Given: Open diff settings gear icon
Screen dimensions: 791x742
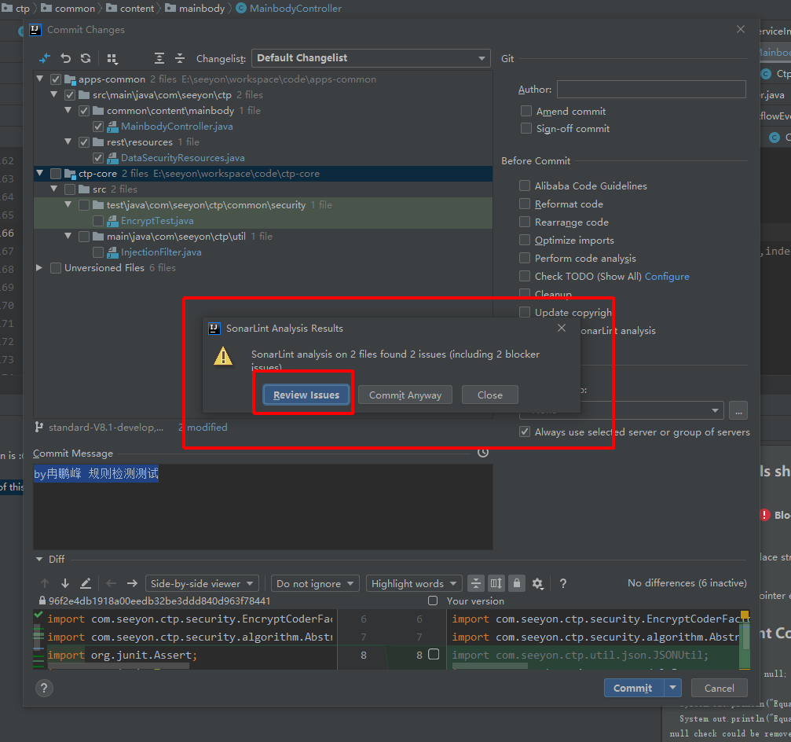Looking at the screenshot, I should coord(537,583).
